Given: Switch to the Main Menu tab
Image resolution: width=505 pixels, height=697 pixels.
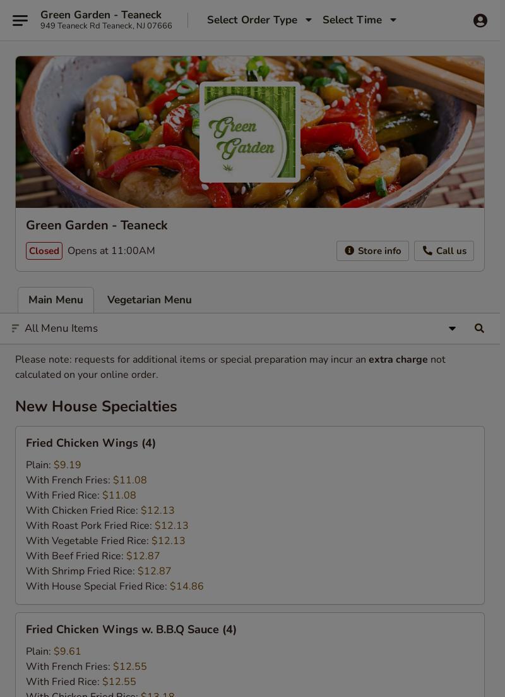Looking at the screenshot, I should [x=56, y=300].
